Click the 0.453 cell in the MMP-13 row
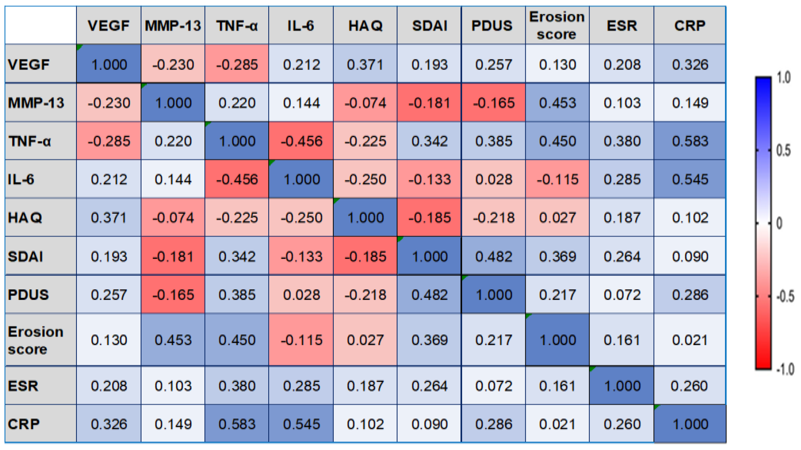This screenshot has height=450, width=801. pos(557,103)
